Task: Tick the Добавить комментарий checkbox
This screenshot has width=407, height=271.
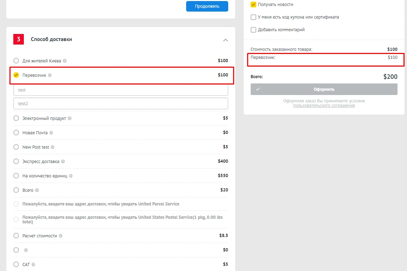Action: click(x=253, y=30)
